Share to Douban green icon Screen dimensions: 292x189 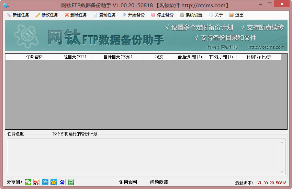(71, 182)
